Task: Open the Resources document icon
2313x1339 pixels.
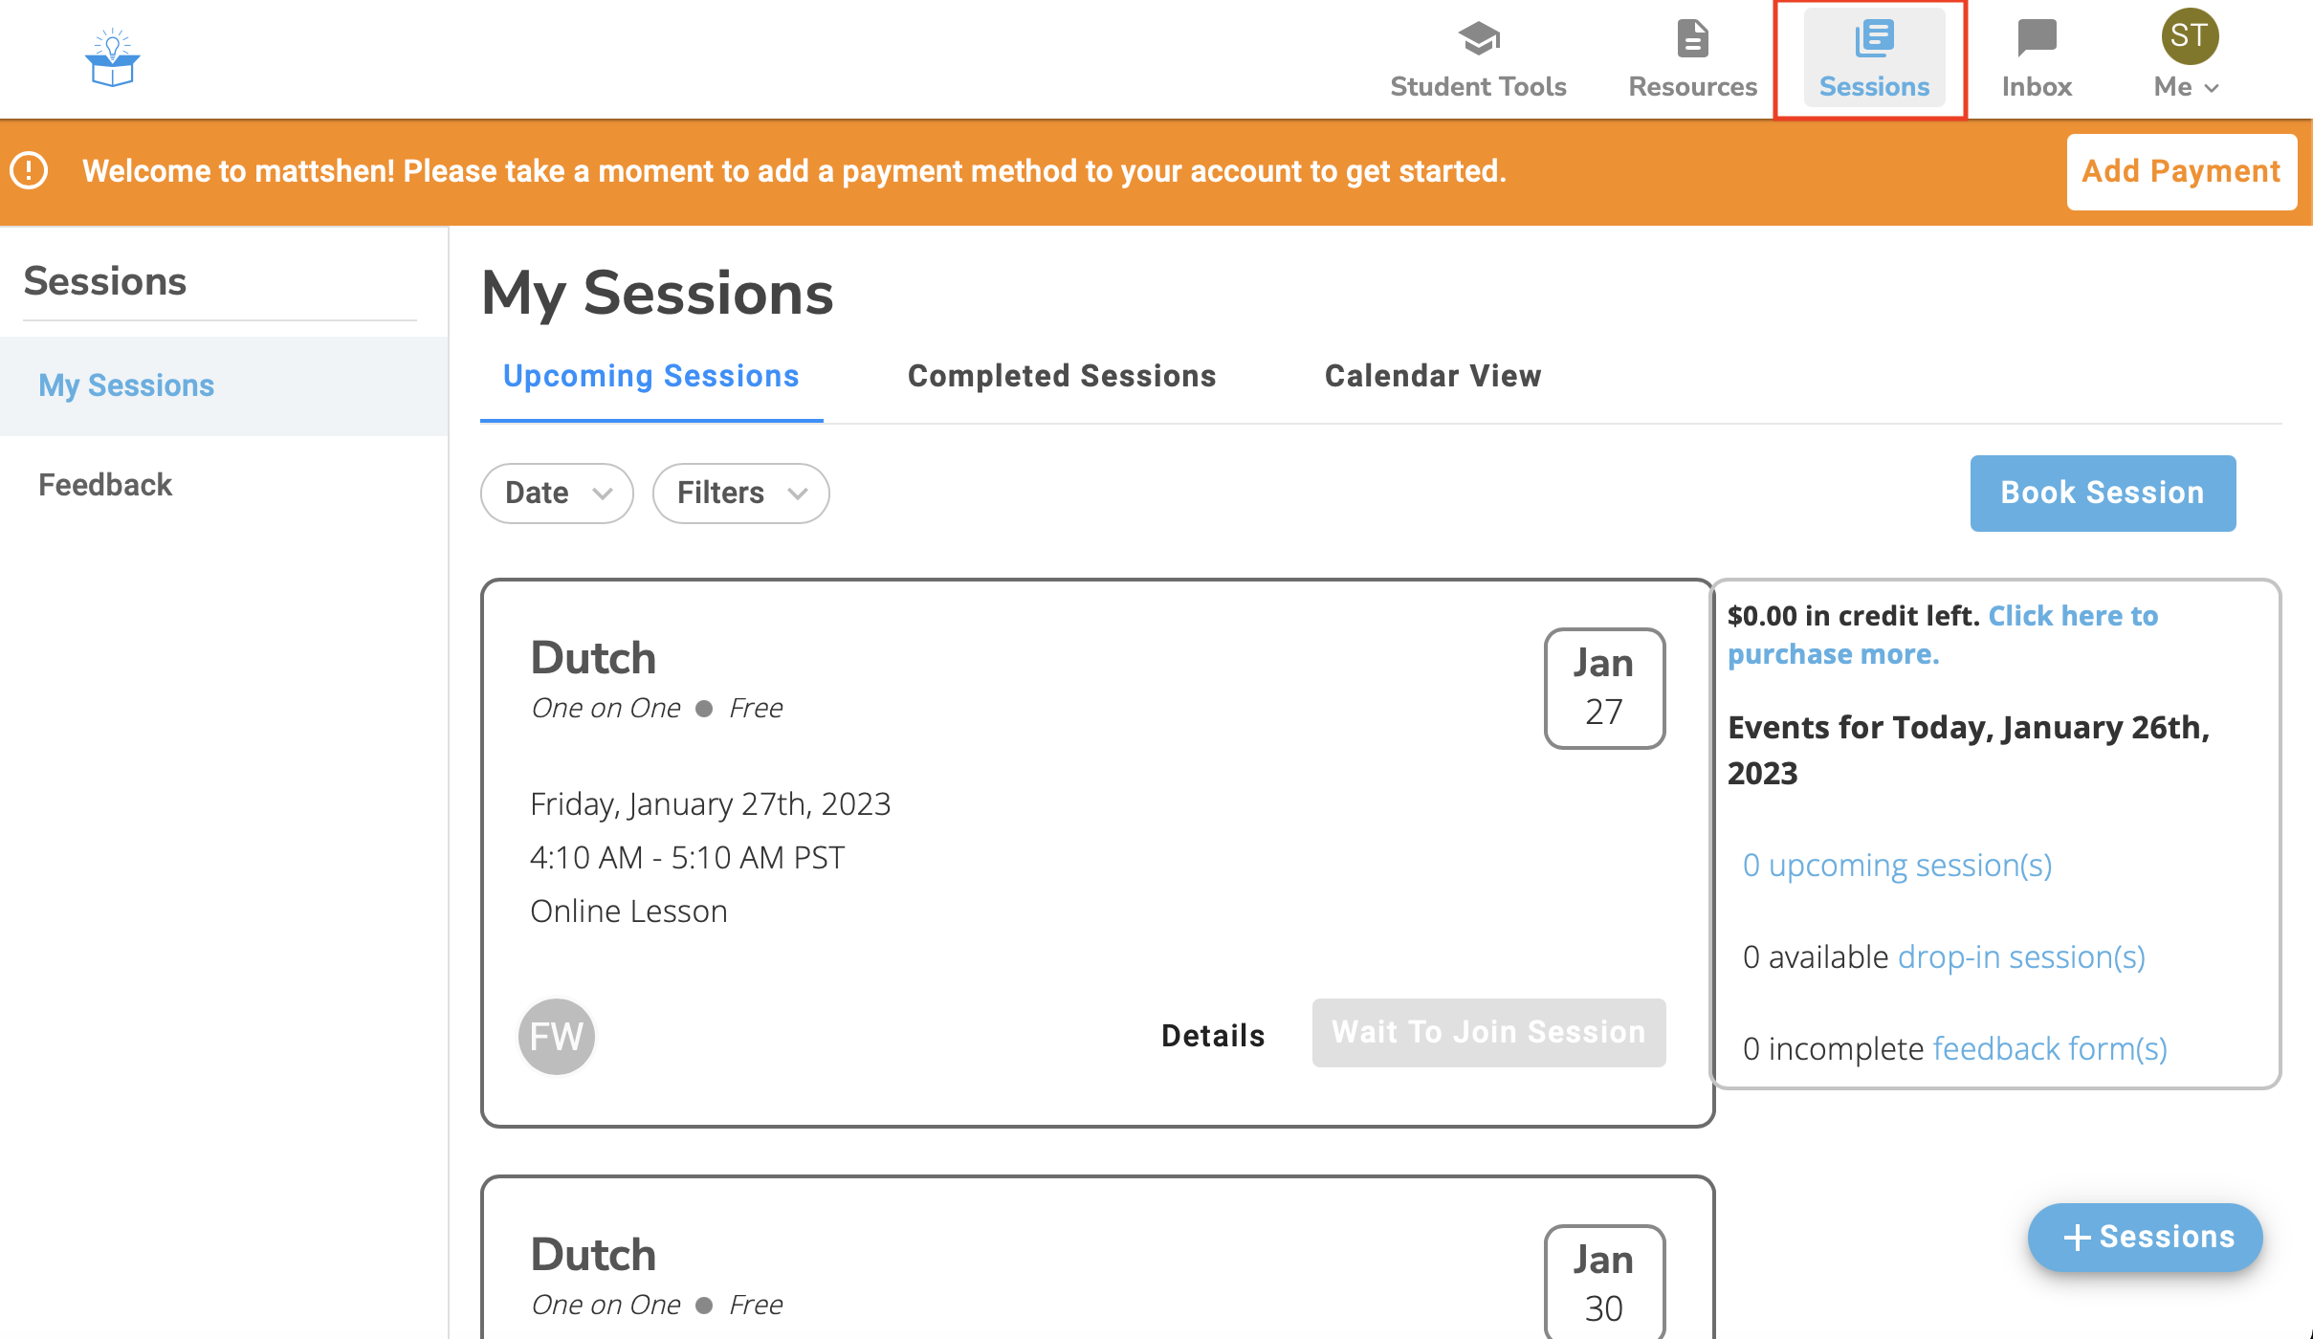Action: click(x=1692, y=39)
